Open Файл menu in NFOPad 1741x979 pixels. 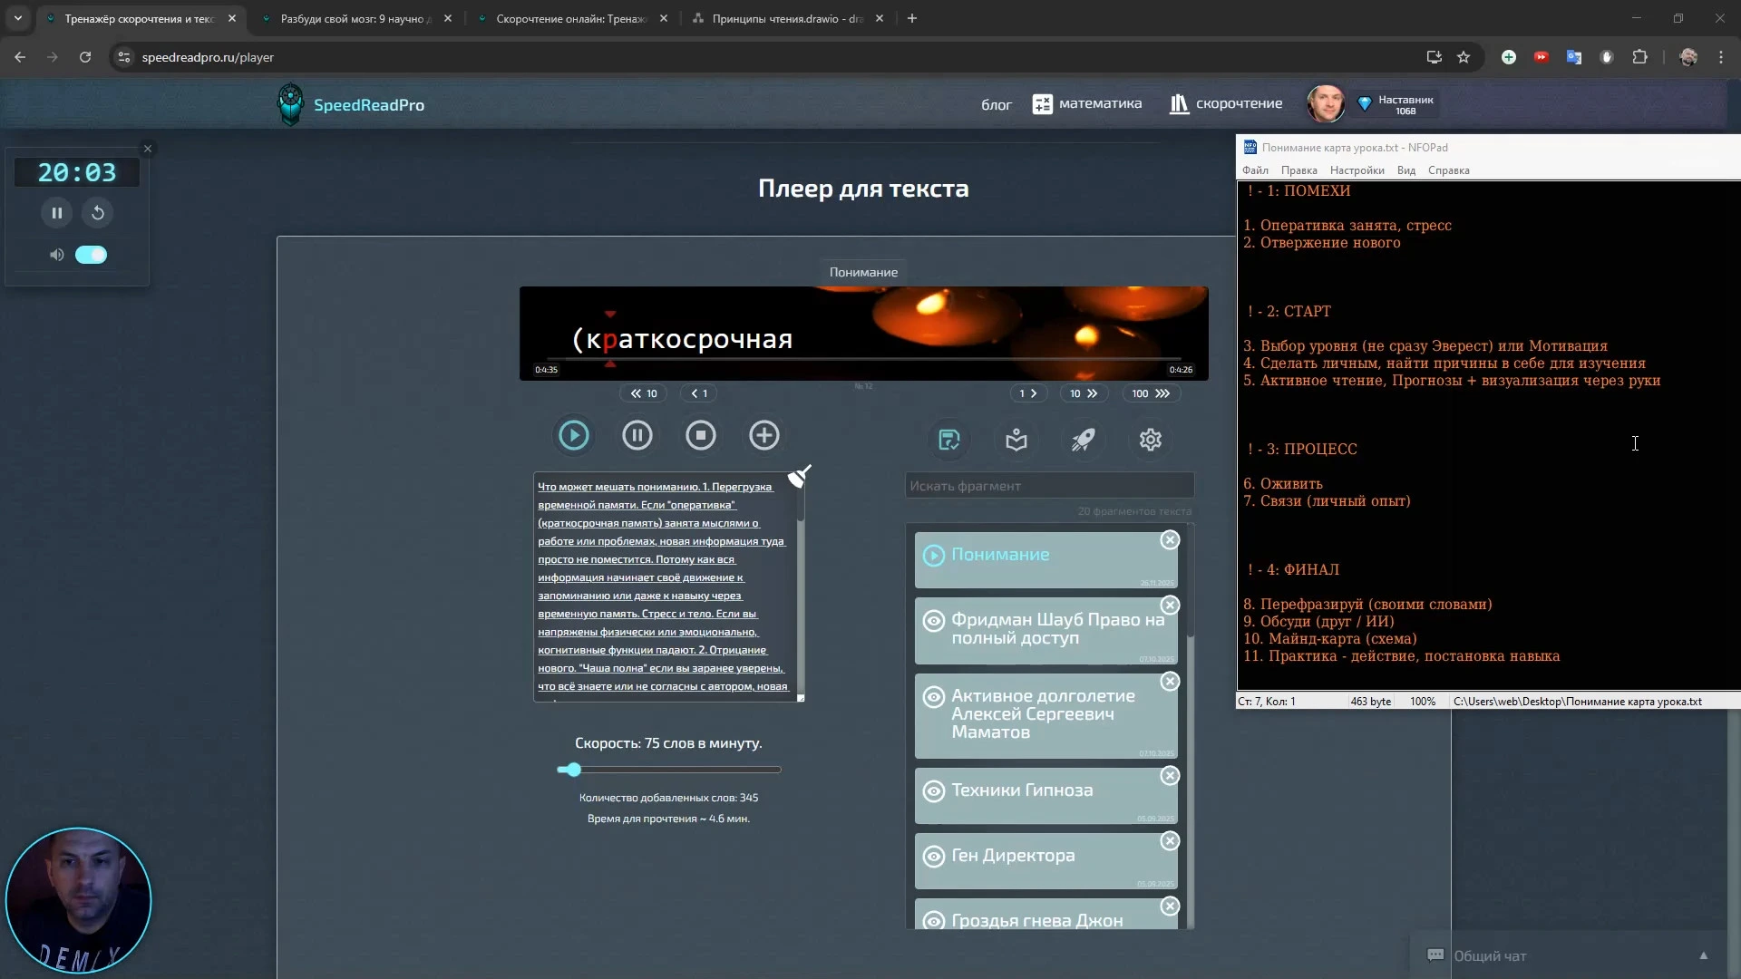click(1255, 170)
